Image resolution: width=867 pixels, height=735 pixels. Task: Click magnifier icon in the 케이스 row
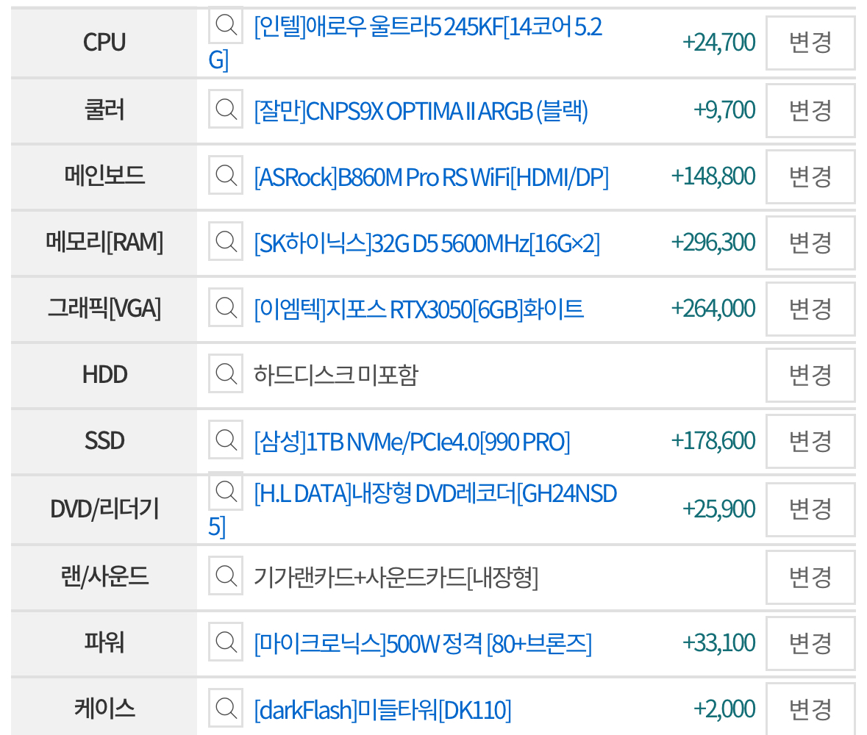[x=226, y=708]
